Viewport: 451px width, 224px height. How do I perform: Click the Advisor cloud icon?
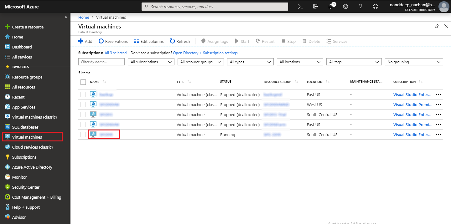click(x=8, y=217)
